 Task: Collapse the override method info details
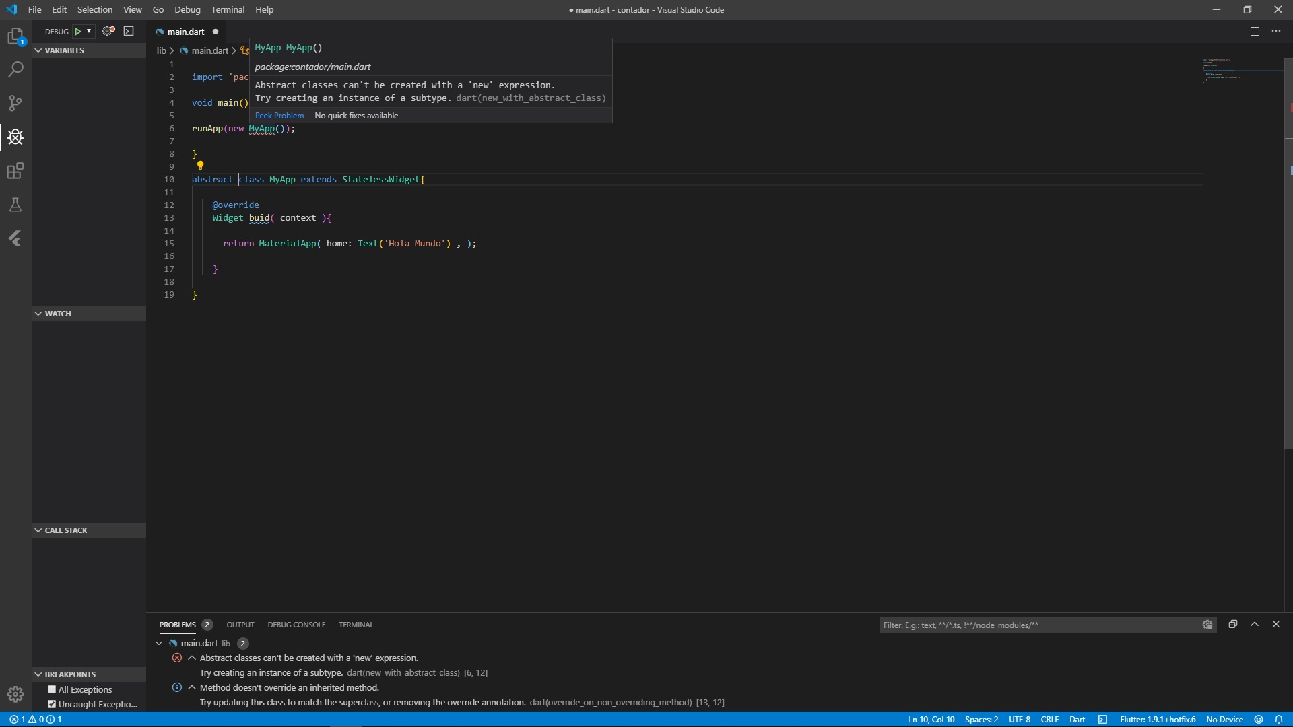192,687
